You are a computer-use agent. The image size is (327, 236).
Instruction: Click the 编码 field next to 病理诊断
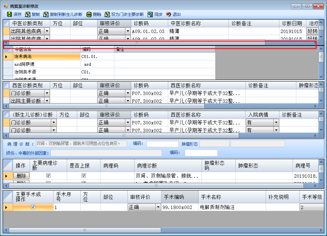pos(163,144)
